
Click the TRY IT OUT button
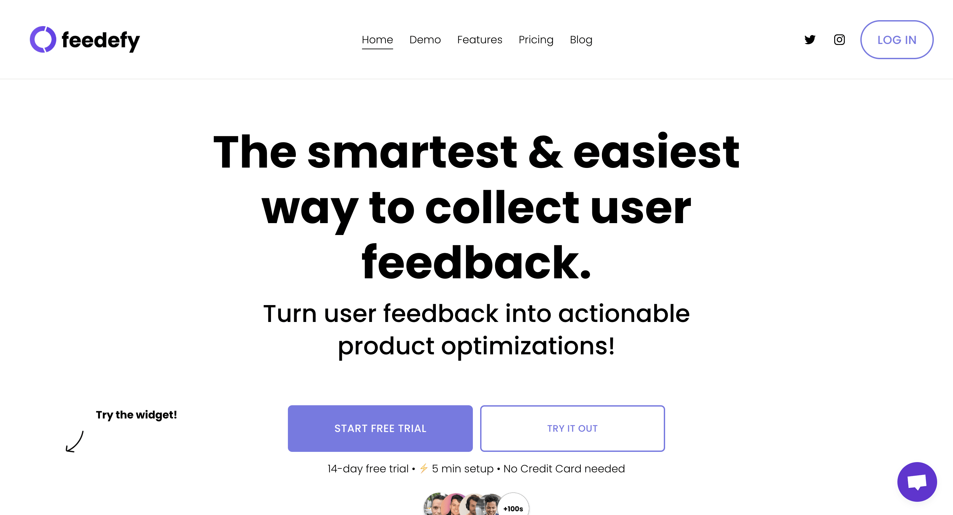[x=572, y=428]
